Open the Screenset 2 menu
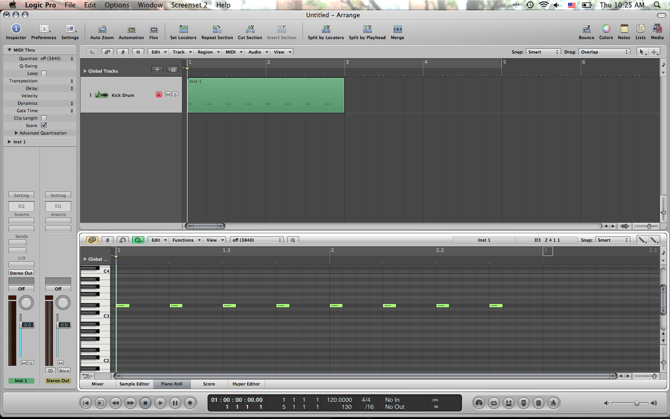 point(189,5)
